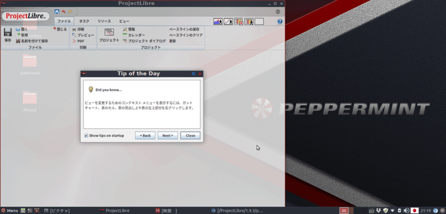Select the ProjectLibre taskbar entry
The width and height of the screenshot is (446, 214).
click(115, 211)
